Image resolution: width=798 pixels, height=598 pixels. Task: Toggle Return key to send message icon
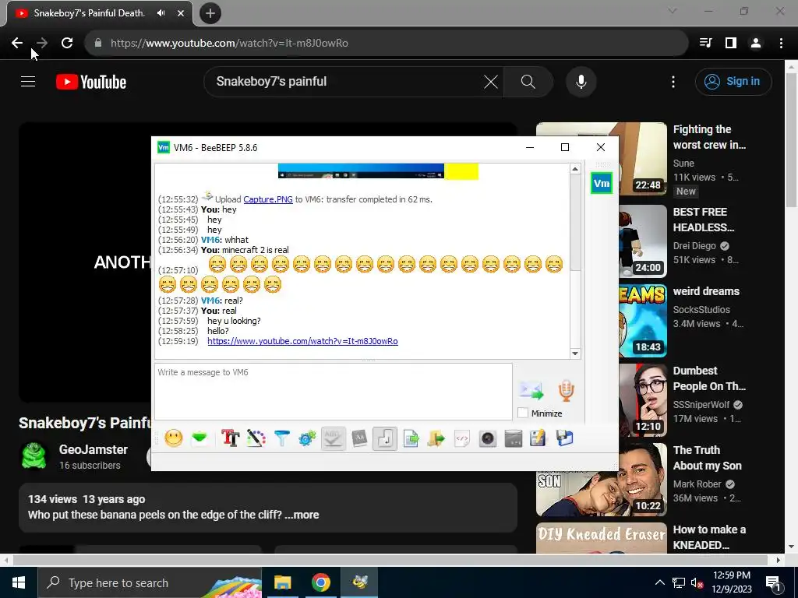pos(385,438)
